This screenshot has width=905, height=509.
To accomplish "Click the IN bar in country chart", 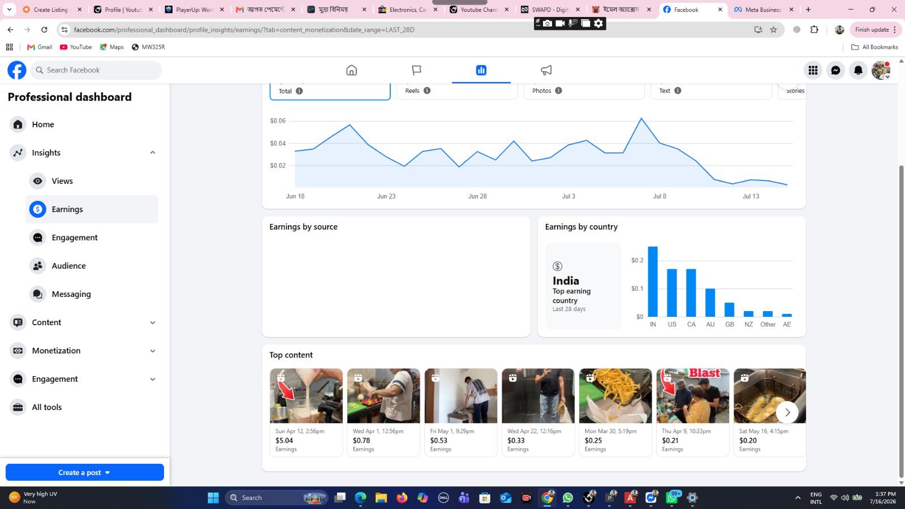I will point(653,282).
